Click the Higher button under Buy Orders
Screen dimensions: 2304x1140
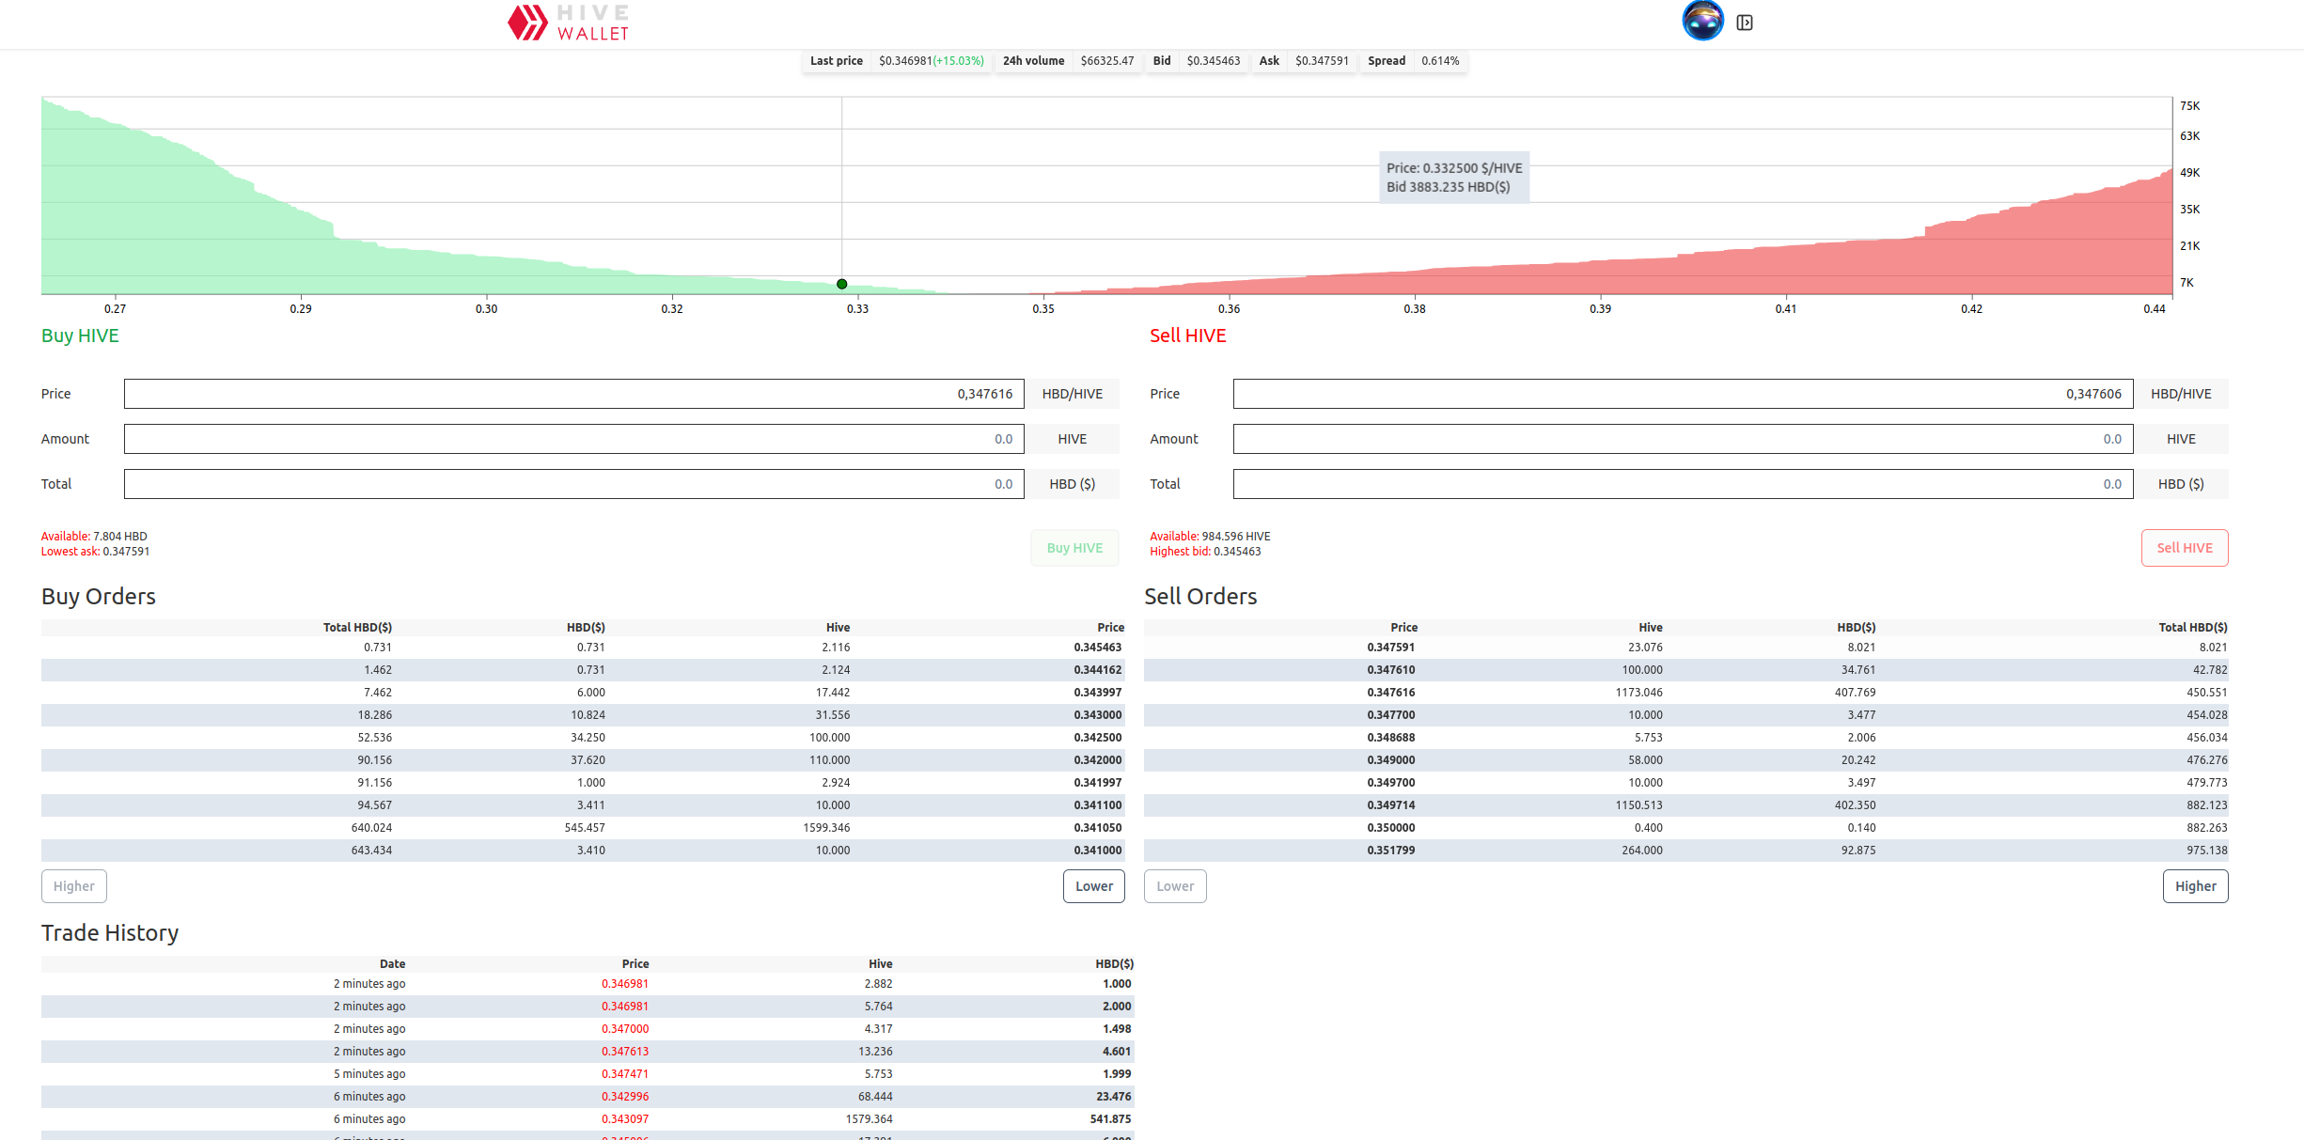click(73, 886)
